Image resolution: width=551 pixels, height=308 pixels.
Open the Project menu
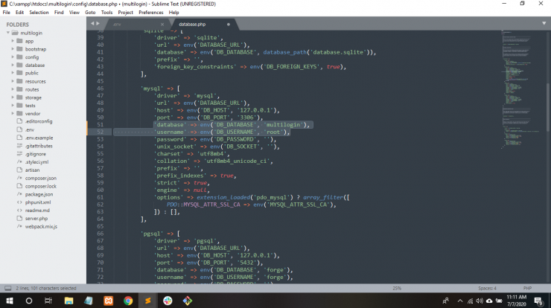coord(125,13)
